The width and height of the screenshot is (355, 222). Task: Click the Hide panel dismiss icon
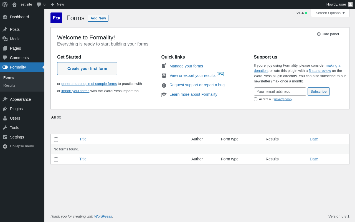click(x=319, y=34)
